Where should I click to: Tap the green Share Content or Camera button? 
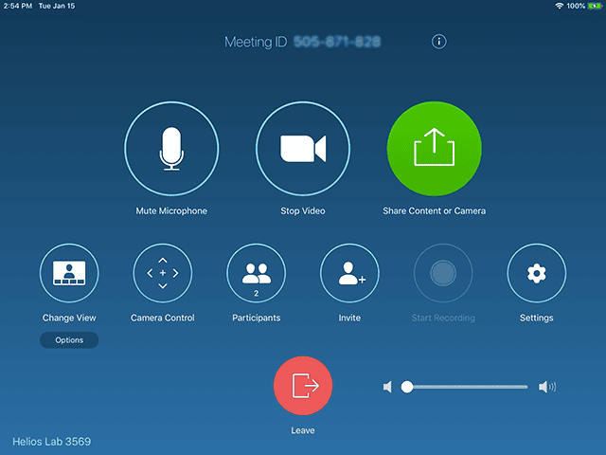(434, 149)
